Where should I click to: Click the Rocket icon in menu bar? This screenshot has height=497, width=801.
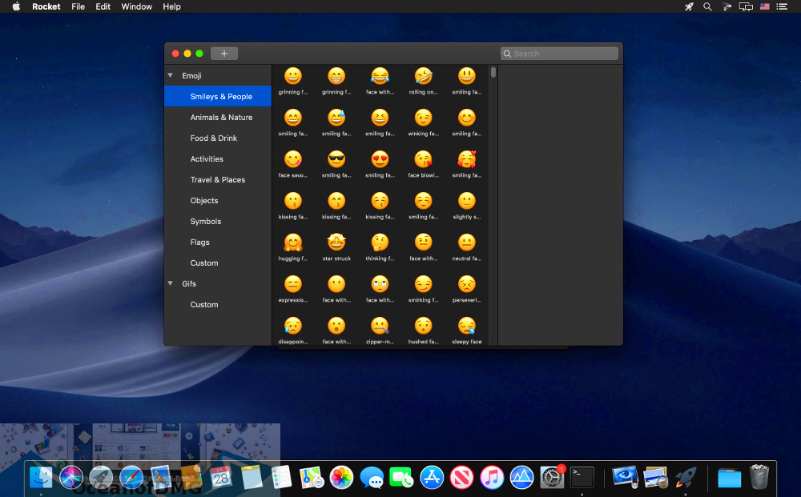(689, 6)
